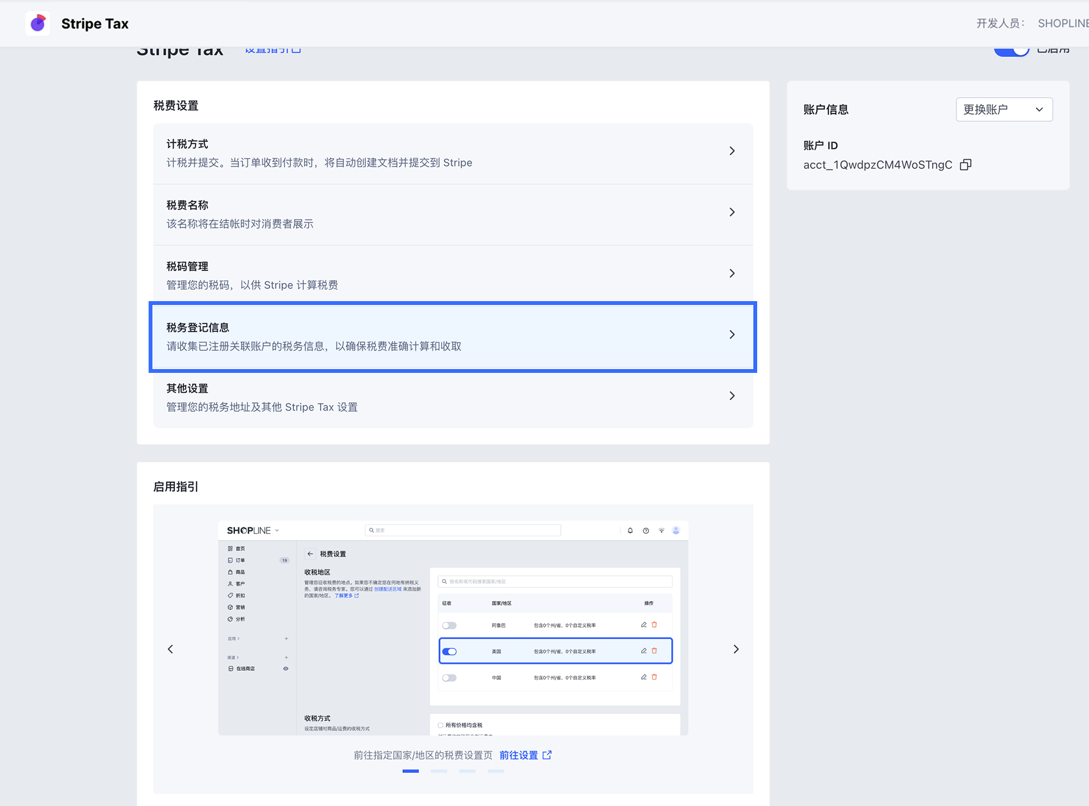Select the second carousel page indicator
Screen dimensions: 1089x806
click(439, 771)
